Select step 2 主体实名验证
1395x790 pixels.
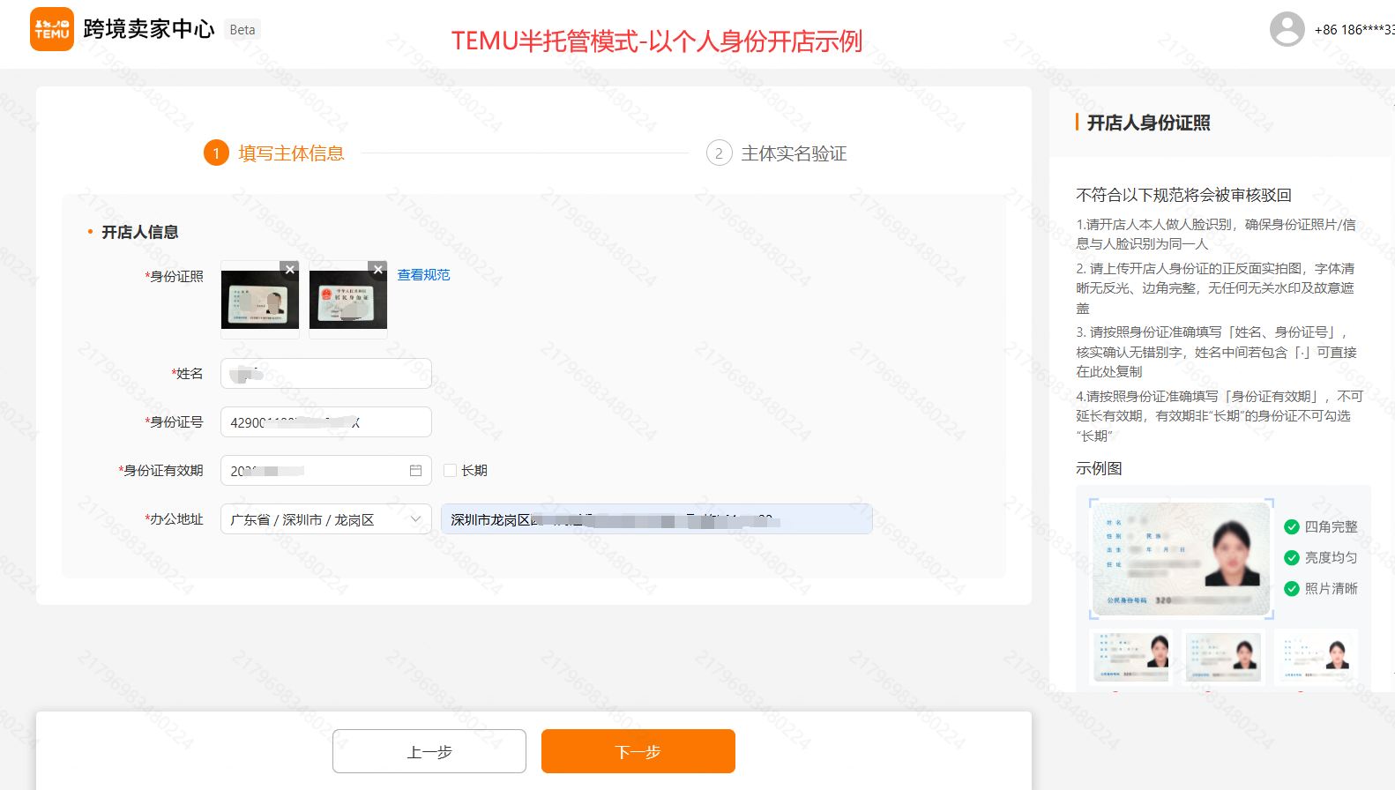click(x=777, y=153)
